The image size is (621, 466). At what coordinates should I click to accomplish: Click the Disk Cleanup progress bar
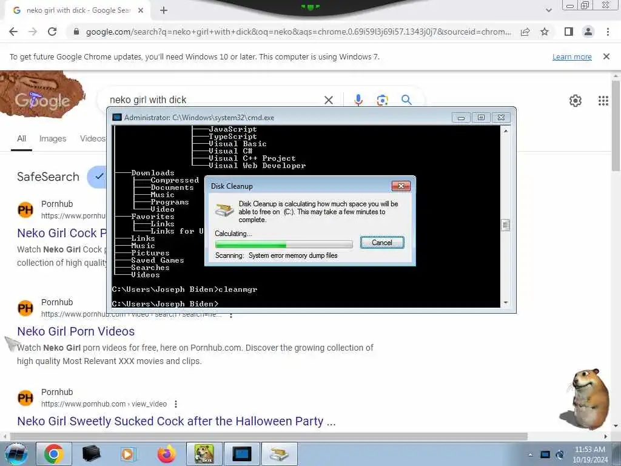coord(284,244)
